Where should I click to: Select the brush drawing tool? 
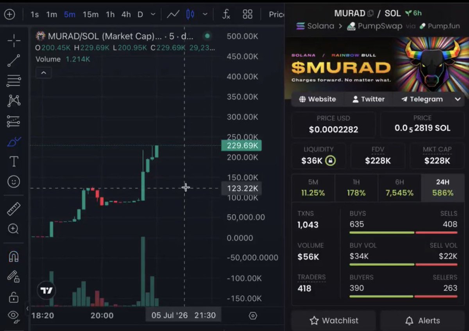coord(14,141)
